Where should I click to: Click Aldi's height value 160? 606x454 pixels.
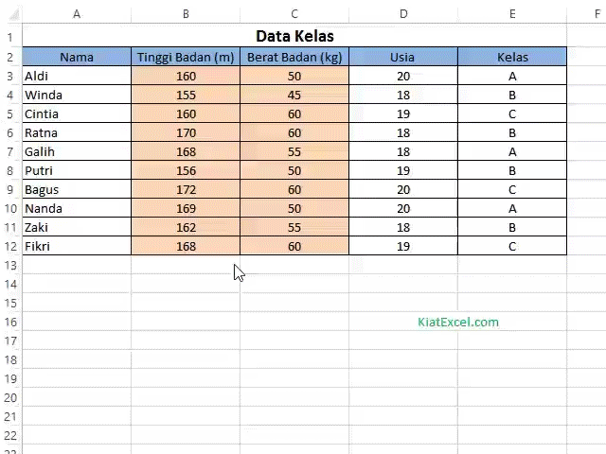tap(186, 76)
